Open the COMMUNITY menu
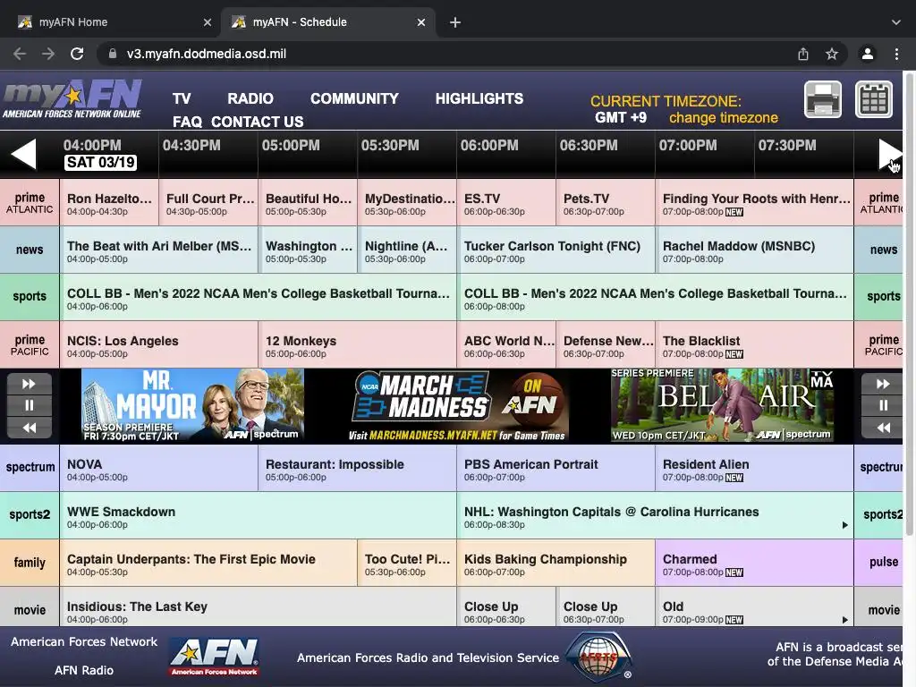Viewport: 916px width, 687px height. 354,98
